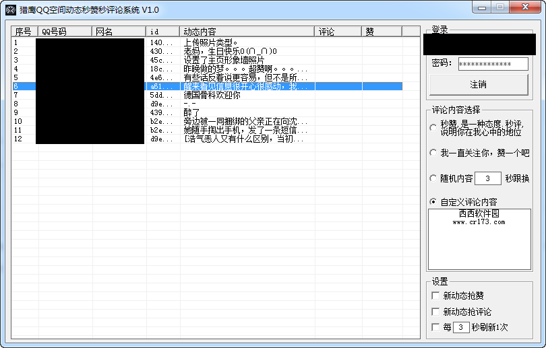Click the custom comment text area
546x348 pixels.
click(x=479, y=239)
